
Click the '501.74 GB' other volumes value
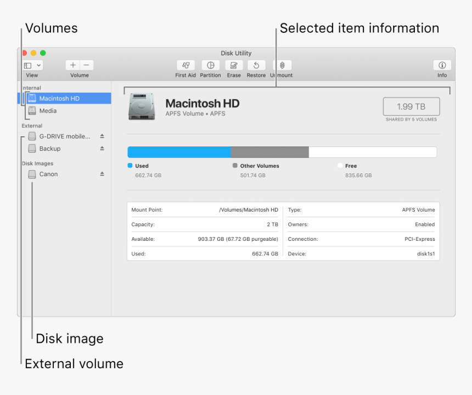[253, 176]
